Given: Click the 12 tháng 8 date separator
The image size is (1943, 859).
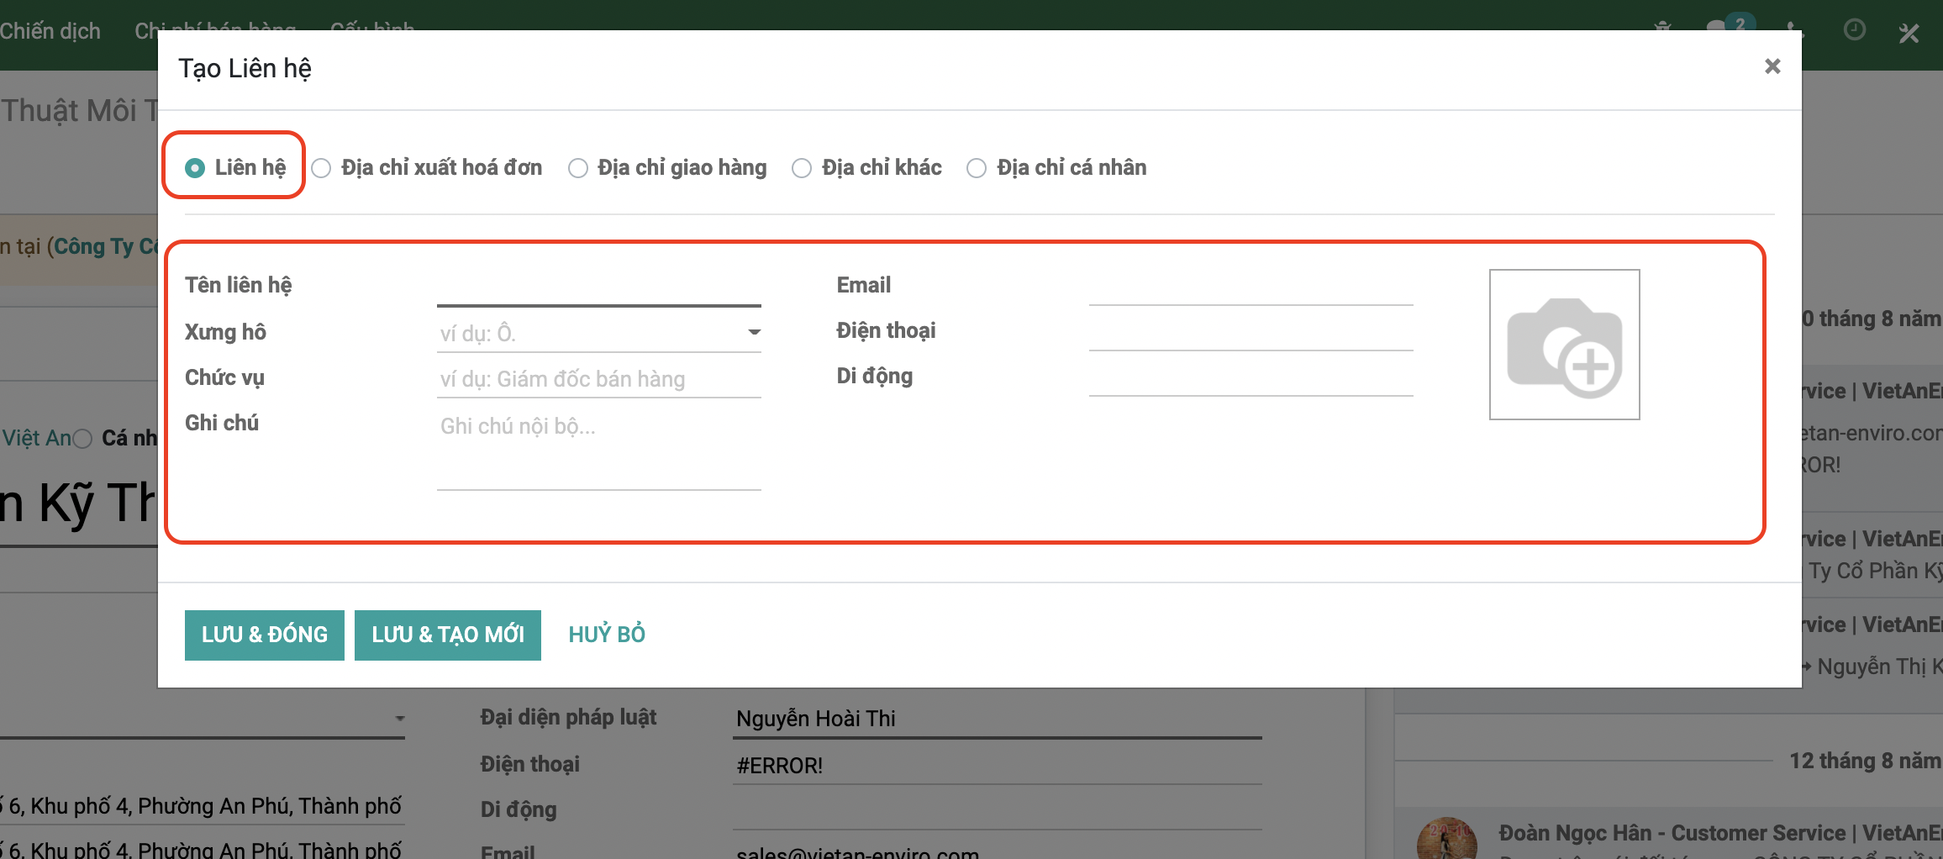Looking at the screenshot, I should tap(1865, 761).
